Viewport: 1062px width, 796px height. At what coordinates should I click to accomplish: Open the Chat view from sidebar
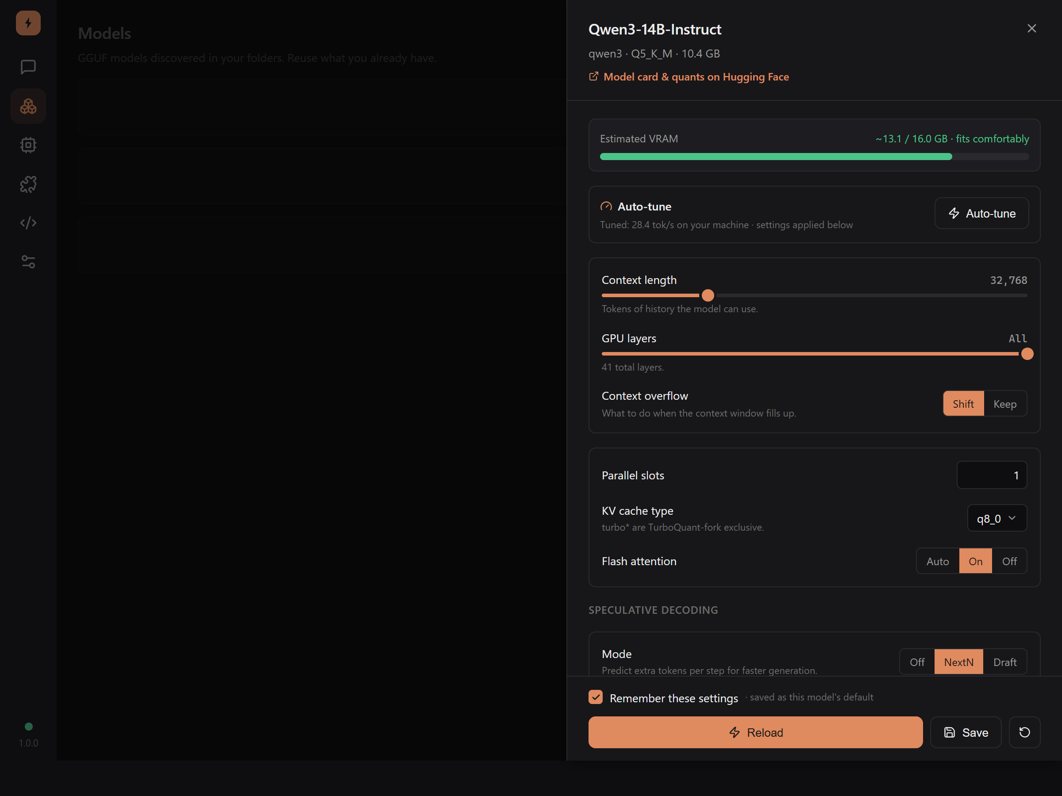(x=28, y=67)
